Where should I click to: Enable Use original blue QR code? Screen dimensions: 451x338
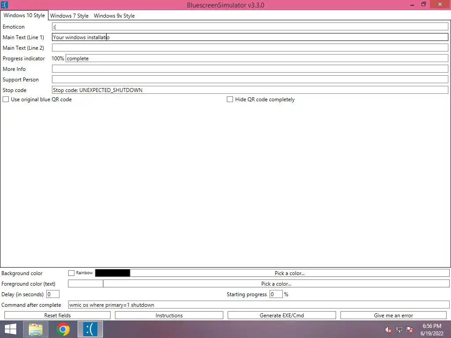point(6,99)
